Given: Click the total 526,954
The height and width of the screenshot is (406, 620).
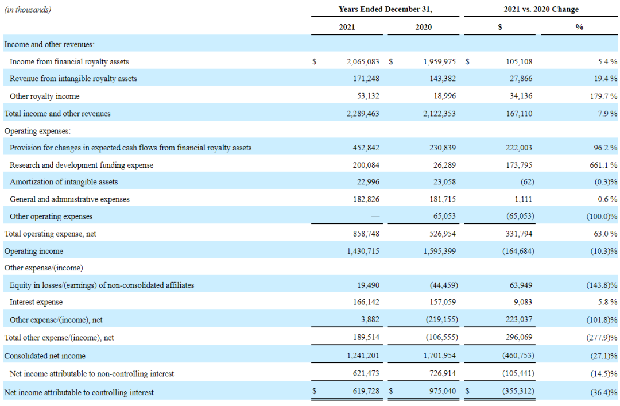Looking at the screenshot, I should (443, 234).
